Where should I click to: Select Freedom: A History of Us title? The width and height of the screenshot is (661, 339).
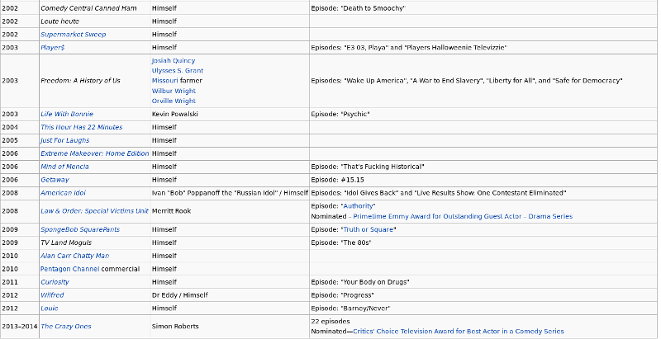pyautogui.click(x=80, y=80)
